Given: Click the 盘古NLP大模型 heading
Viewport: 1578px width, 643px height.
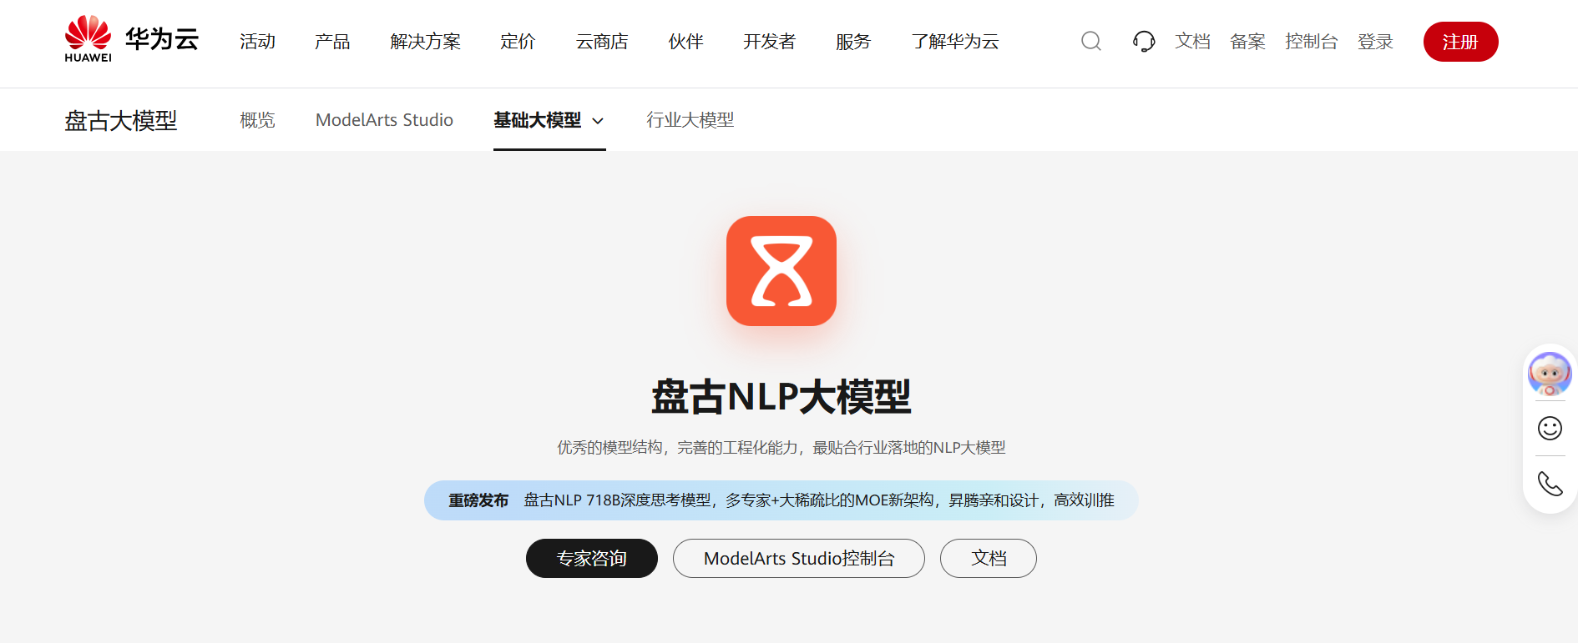Looking at the screenshot, I should point(781,396).
